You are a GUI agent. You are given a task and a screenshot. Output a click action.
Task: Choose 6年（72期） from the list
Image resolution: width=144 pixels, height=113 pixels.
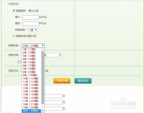pos(31,66)
